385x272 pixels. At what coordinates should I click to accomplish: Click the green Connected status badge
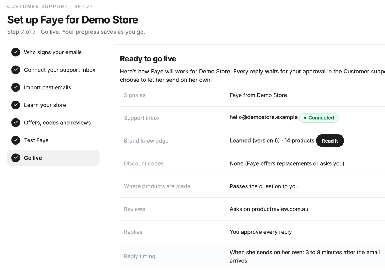[x=319, y=118]
